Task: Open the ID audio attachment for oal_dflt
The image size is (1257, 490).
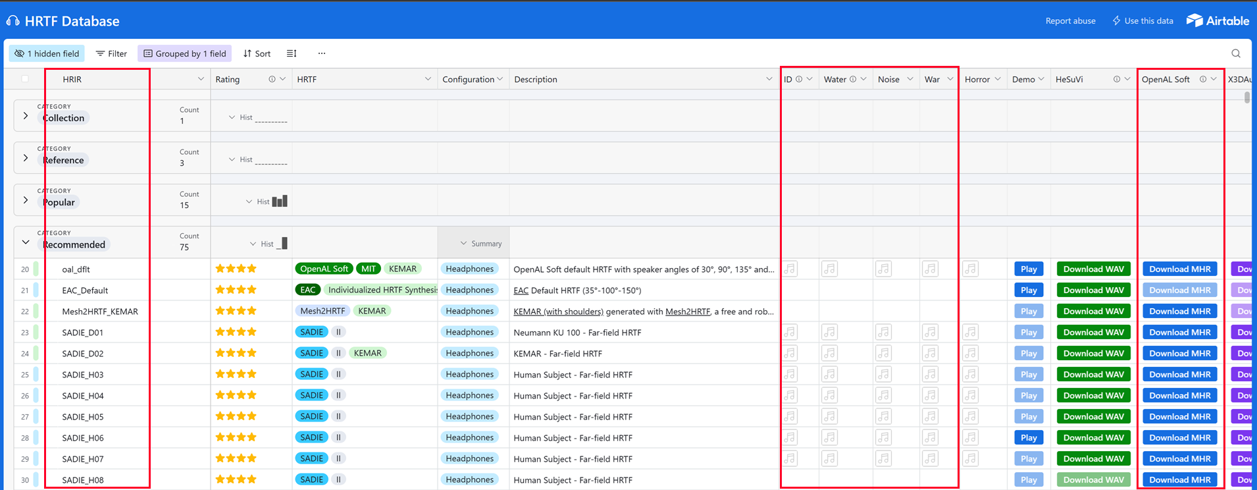Action: (x=790, y=269)
